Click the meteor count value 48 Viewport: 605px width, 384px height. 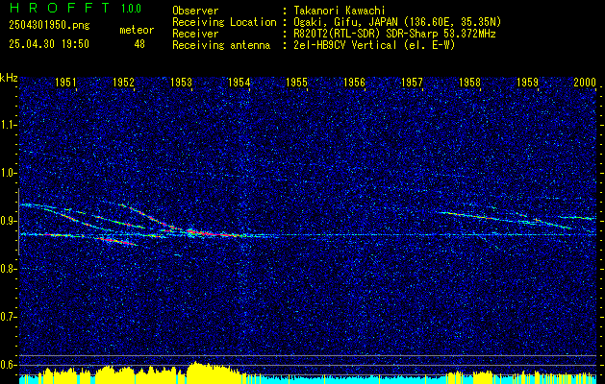coord(139,44)
